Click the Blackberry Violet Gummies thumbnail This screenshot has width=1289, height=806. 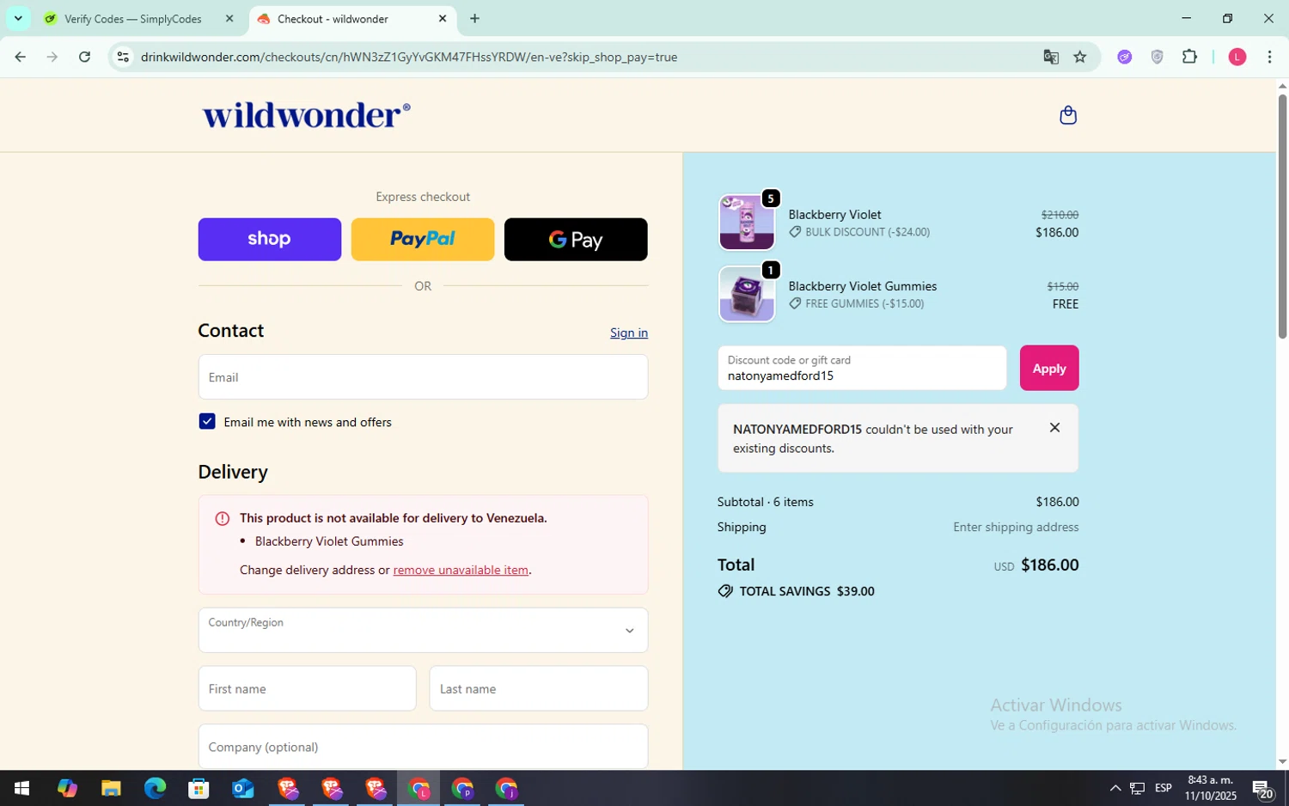click(747, 294)
